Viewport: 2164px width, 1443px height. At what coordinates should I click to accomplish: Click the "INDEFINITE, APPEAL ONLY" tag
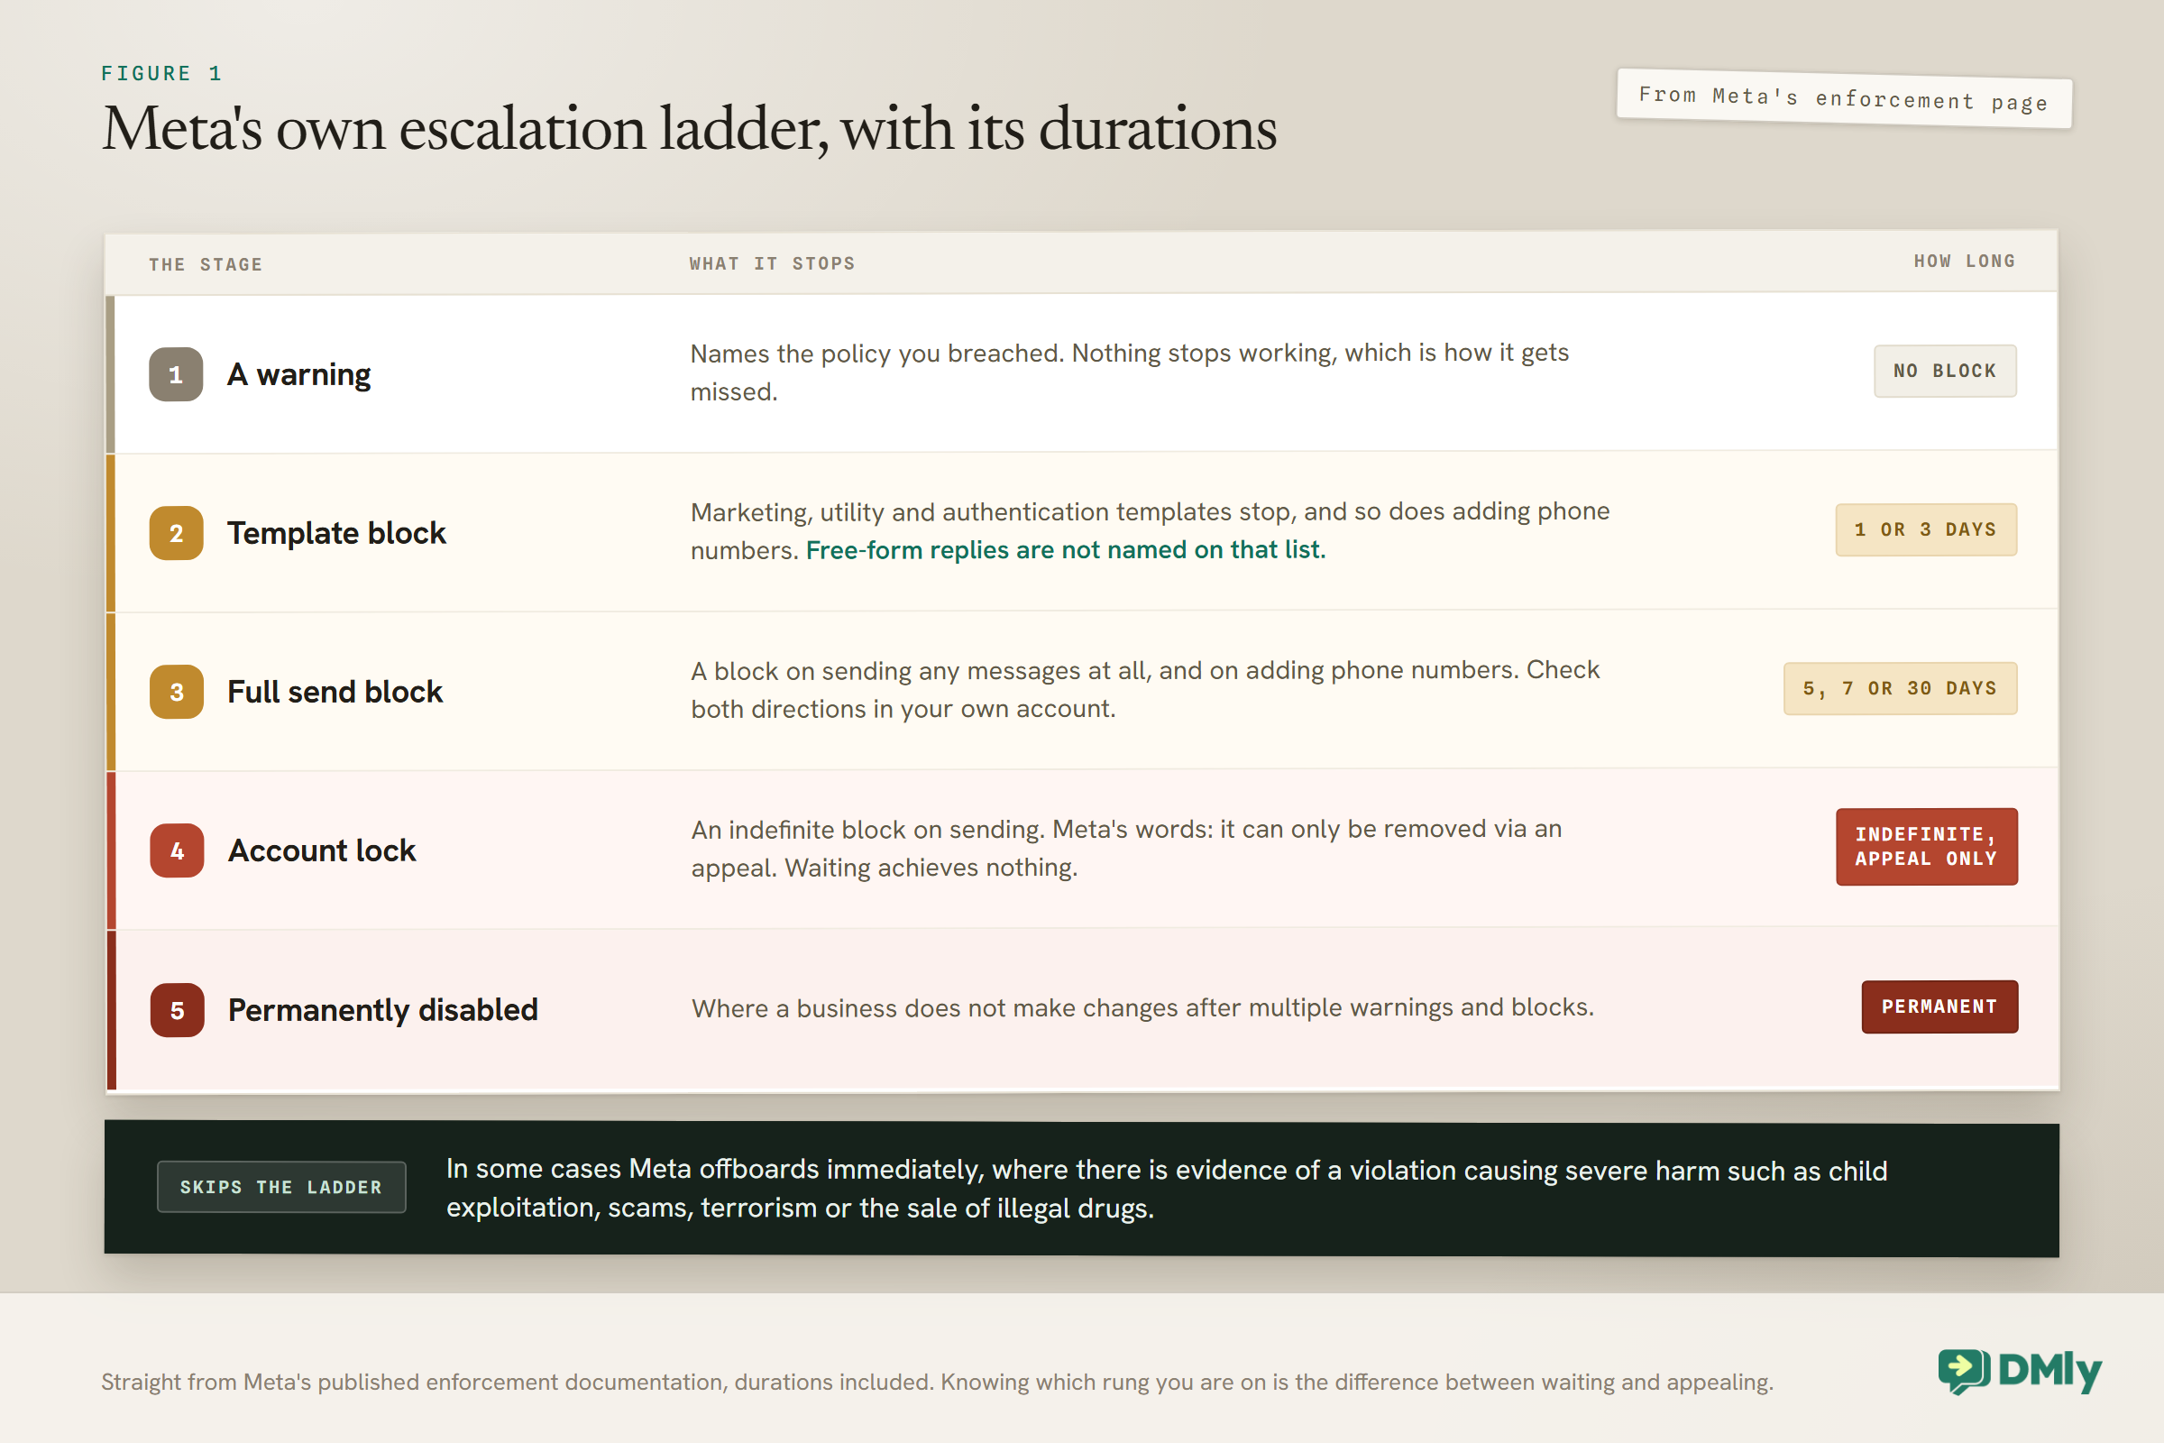point(1927,847)
